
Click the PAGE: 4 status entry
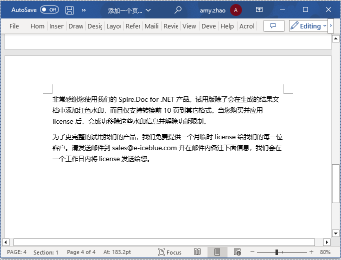coord(16,252)
